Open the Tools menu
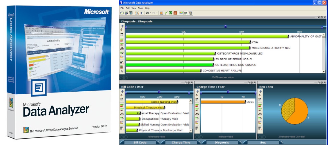Image resolution: width=328 pixels, height=145 pixels. tap(141, 8)
